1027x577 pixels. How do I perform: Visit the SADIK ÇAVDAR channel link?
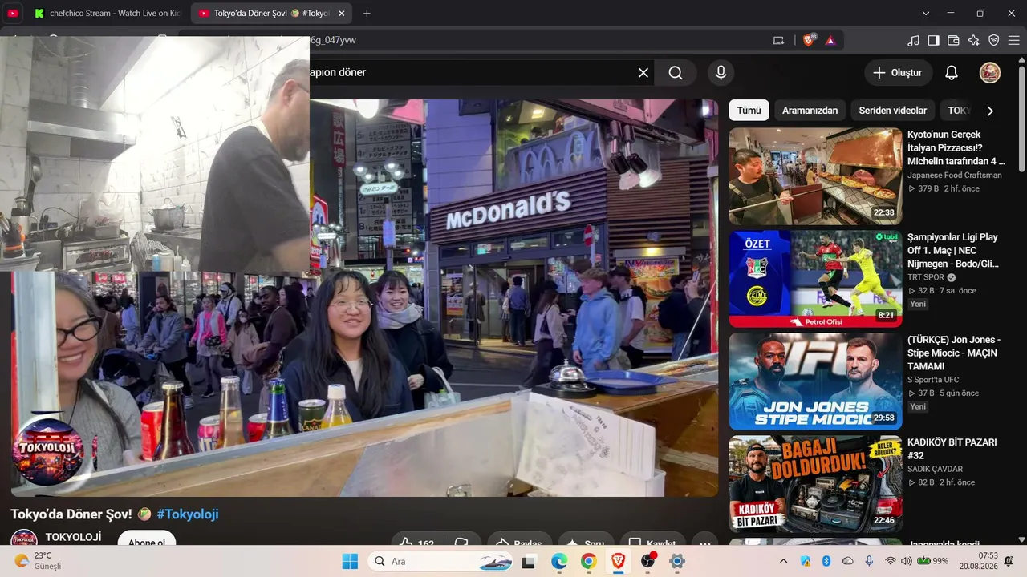[935, 469]
